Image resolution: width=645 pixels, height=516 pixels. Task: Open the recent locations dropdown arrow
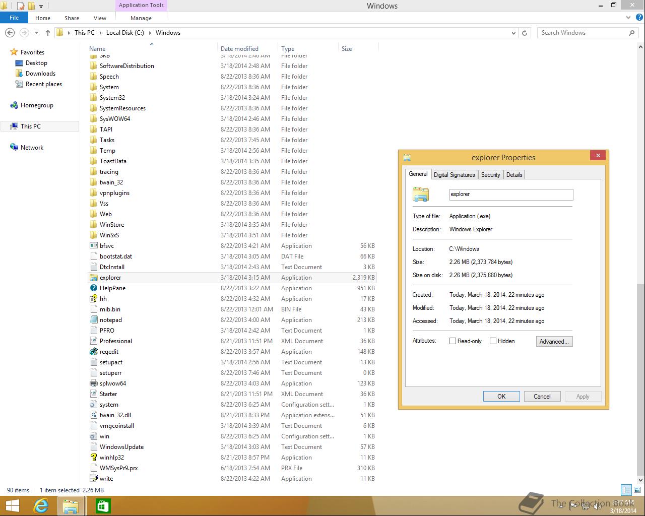36,33
